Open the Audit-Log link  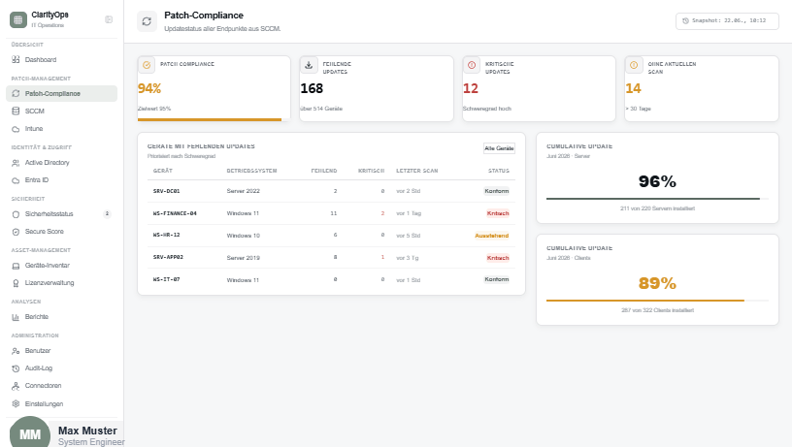pos(61,368)
